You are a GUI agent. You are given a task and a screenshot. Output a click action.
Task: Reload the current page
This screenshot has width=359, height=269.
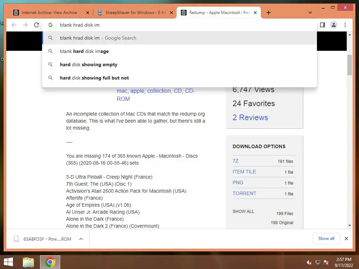click(36, 25)
